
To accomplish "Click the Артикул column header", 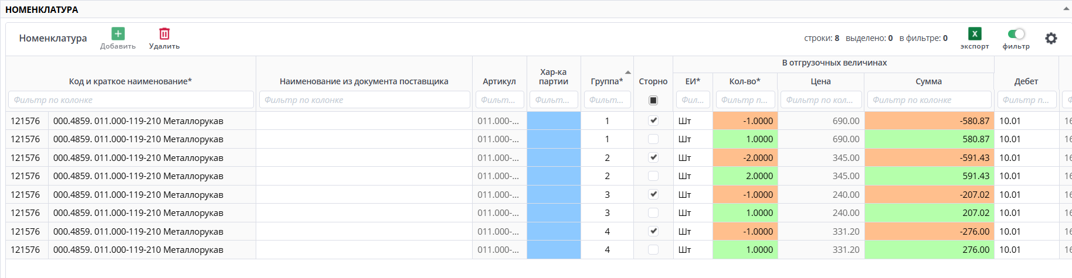I will tap(499, 81).
